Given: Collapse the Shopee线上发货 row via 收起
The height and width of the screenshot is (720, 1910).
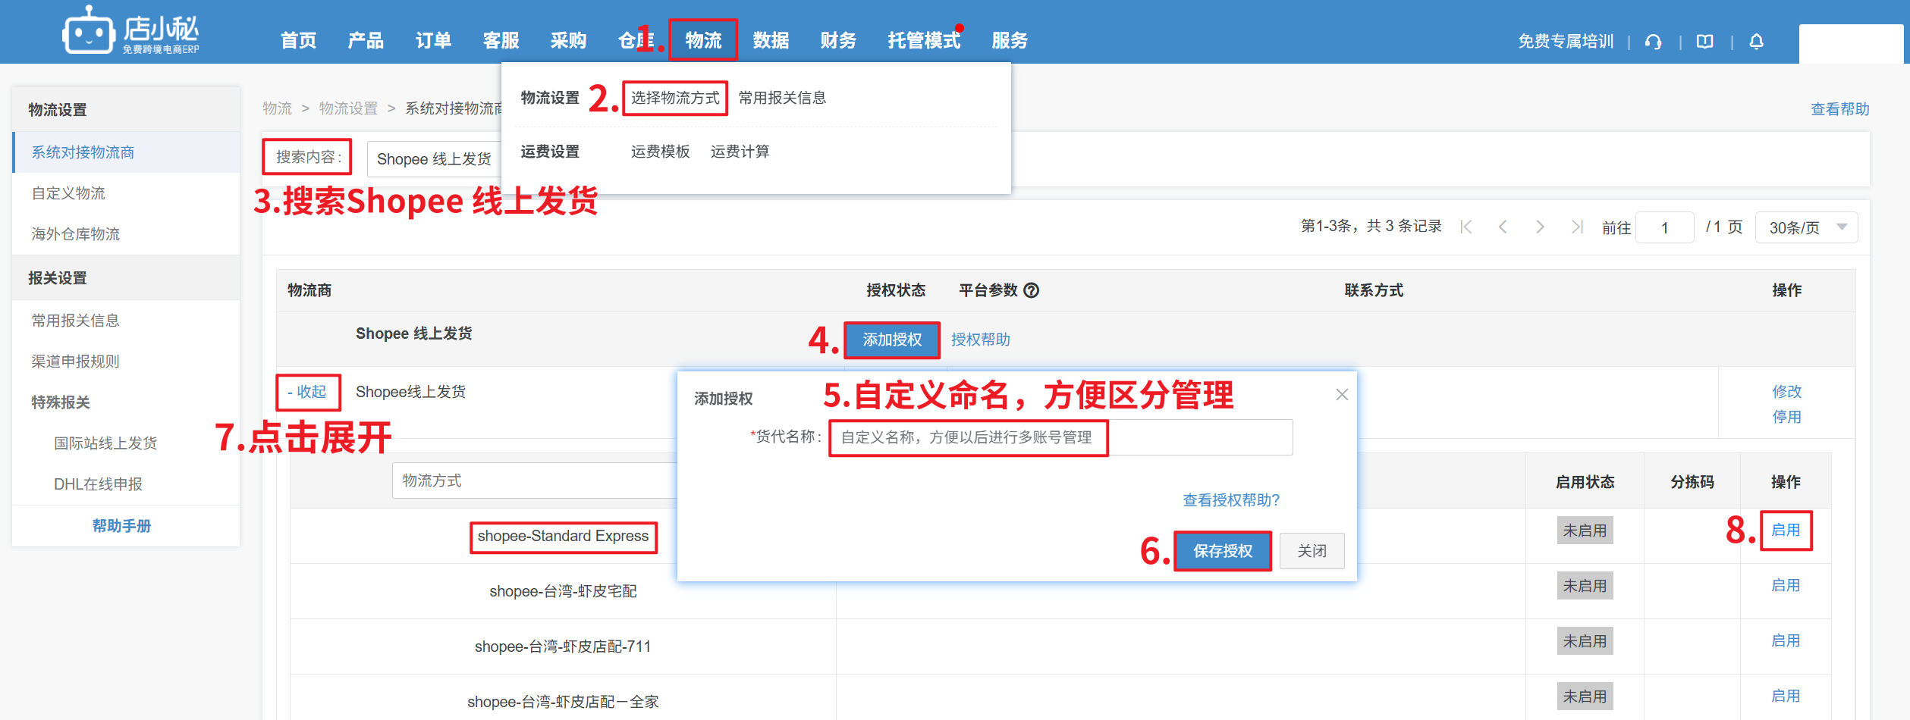Looking at the screenshot, I should click(x=307, y=392).
